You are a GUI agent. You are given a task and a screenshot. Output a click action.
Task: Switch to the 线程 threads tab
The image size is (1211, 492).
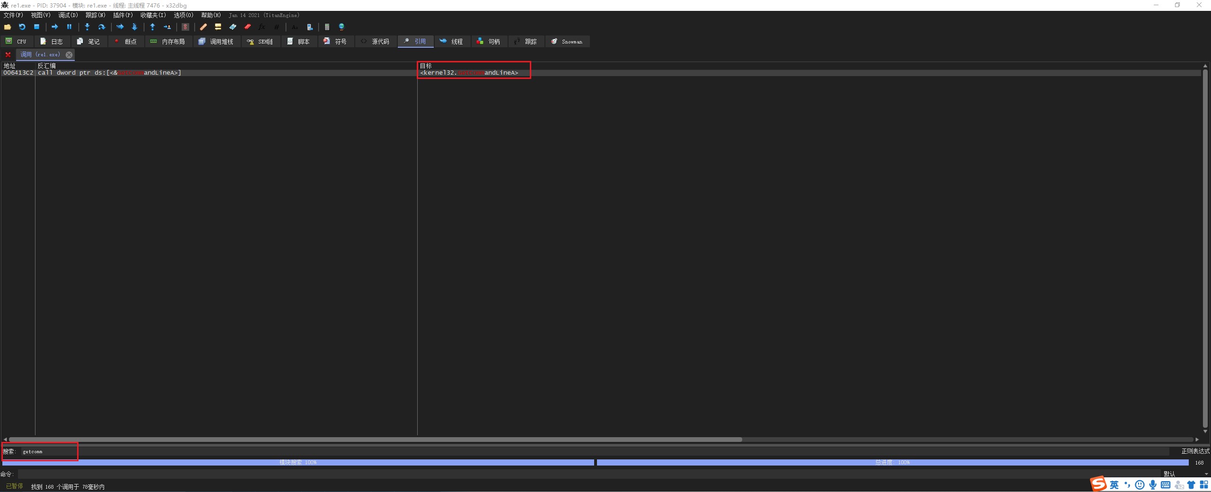click(x=452, y=42)
